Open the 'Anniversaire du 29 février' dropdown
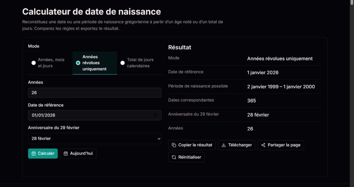354x187 pixels. click(95, 138)
